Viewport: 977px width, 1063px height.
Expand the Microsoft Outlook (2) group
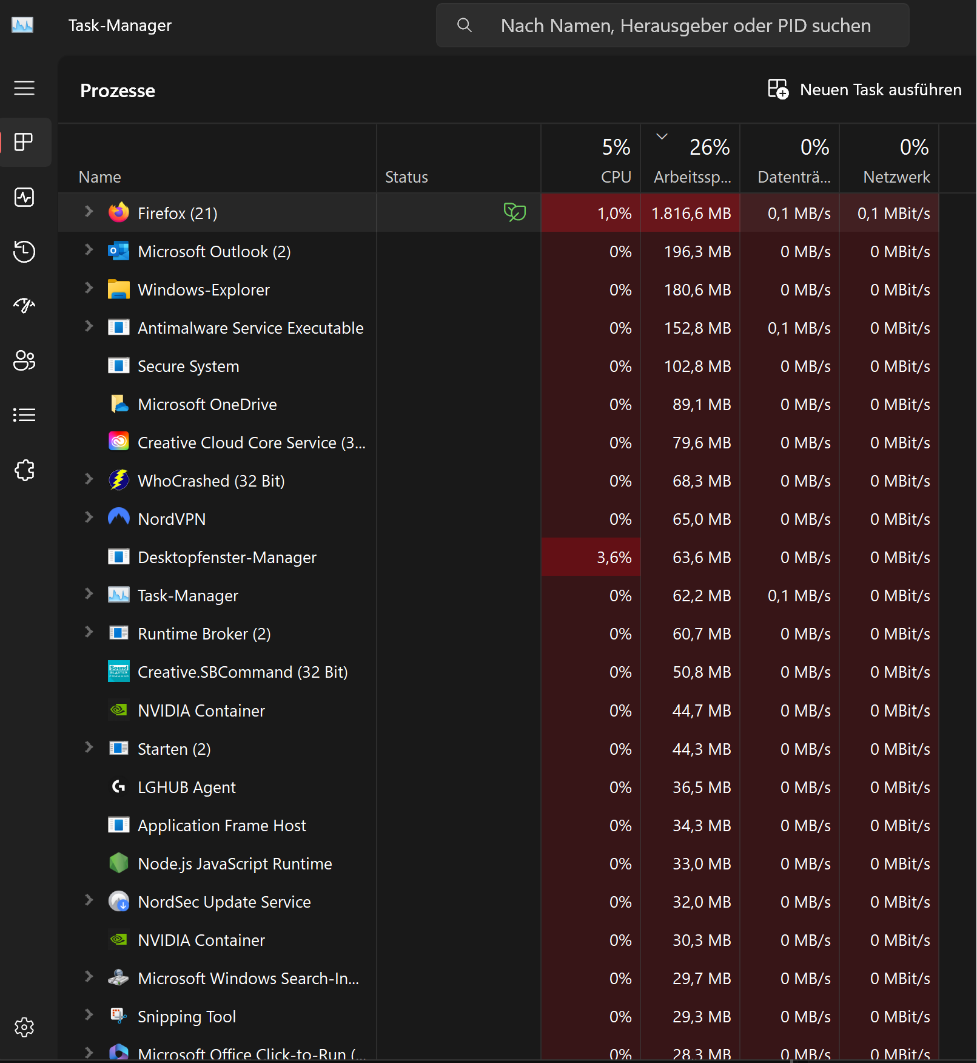click(89, 249)
